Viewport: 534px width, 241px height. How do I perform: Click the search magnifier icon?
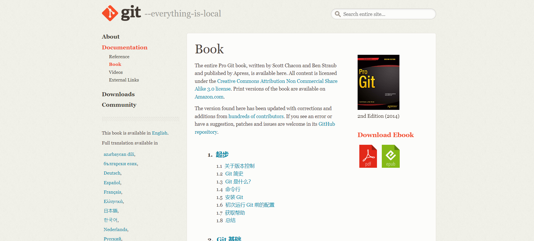coord(338,14)
